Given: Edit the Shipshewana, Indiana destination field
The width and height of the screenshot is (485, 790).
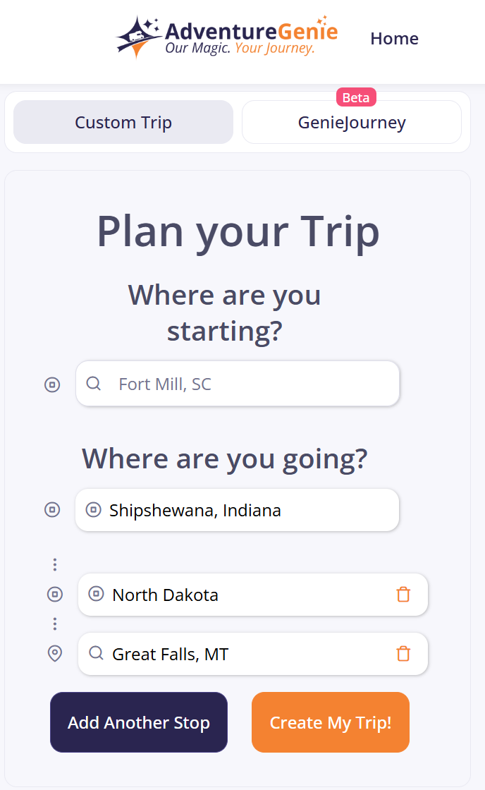Looking at the screenshot, I should click(x=247, y=510).
